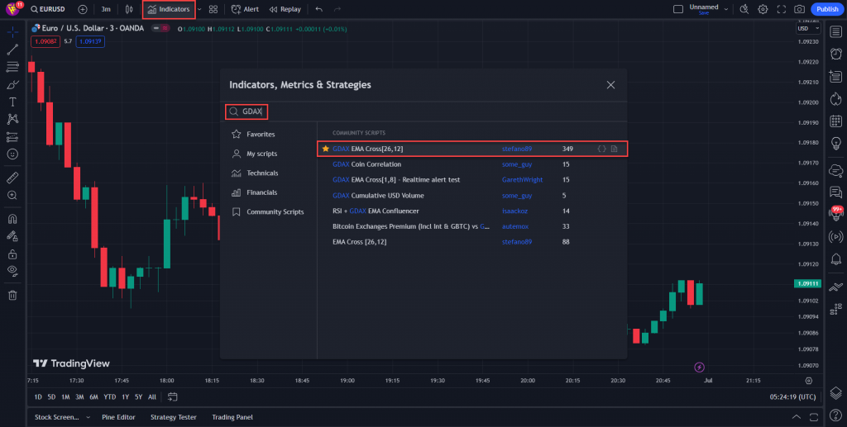Open author isaackoz profile link
This screenshot has height=427, width=847.
(514, 211)
